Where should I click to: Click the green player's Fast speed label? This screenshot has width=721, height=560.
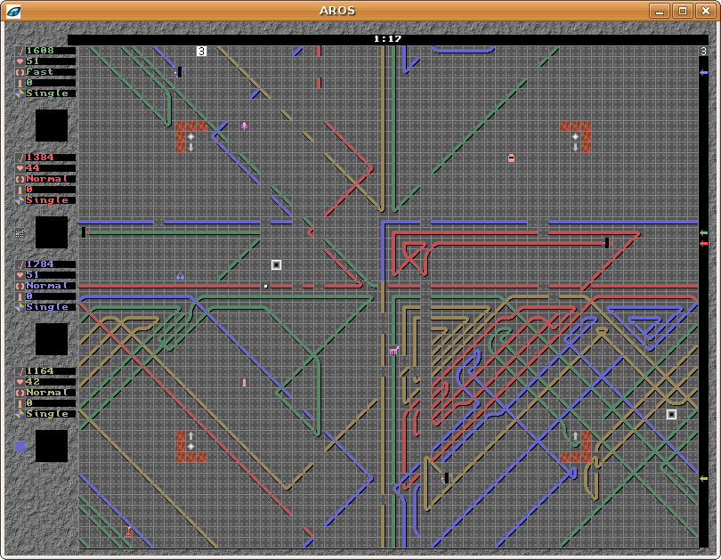40,72
